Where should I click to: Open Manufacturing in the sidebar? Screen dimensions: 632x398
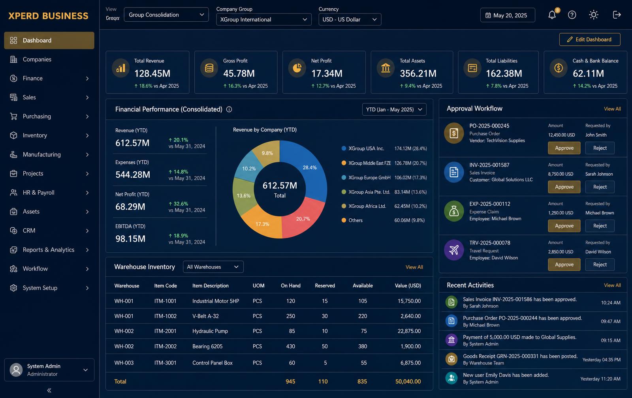(49, 154)
